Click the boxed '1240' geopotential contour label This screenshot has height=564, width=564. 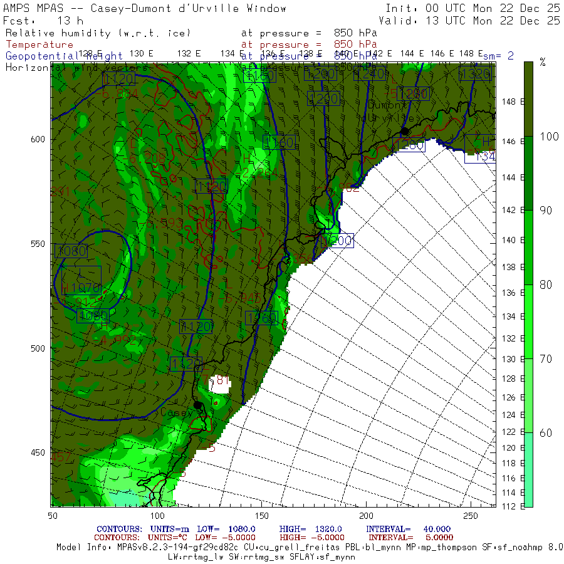pyautogui.click(x=369, y=74)
